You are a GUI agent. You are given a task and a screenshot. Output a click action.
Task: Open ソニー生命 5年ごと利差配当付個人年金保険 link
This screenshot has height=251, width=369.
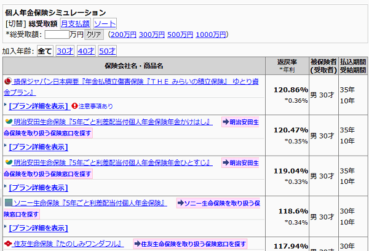point(90,203)
